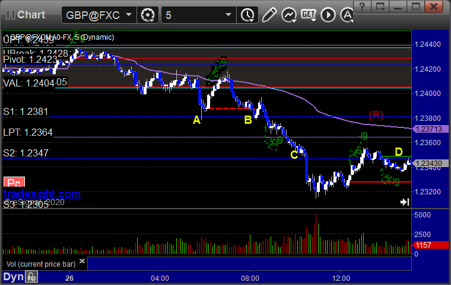
Task: Click the Pivot: 1.2423 label
Action: [x=30, y=60]
